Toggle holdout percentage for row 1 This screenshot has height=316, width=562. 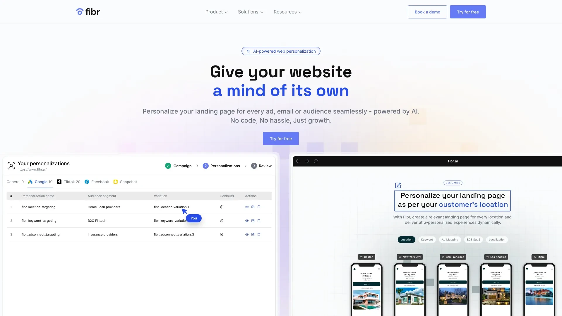click(x=222, y=207)
